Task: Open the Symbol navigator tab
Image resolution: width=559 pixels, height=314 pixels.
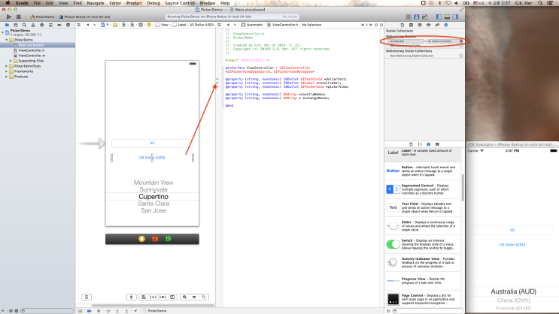Action: pyautogui.click(x=15, y=25)
